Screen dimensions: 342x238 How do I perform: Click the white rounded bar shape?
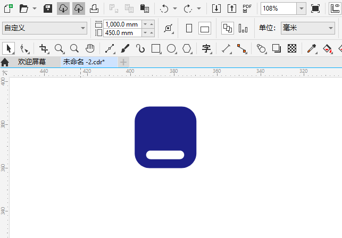coord(165,155)
